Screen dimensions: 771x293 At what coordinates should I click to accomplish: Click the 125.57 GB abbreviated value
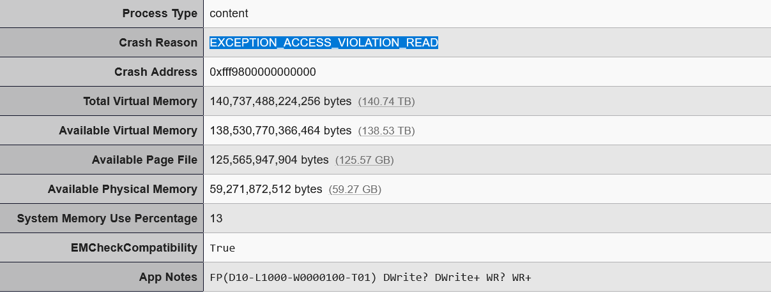pos(364,160)
